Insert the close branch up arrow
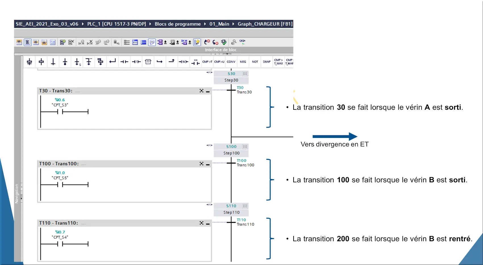 pos(172,61)
